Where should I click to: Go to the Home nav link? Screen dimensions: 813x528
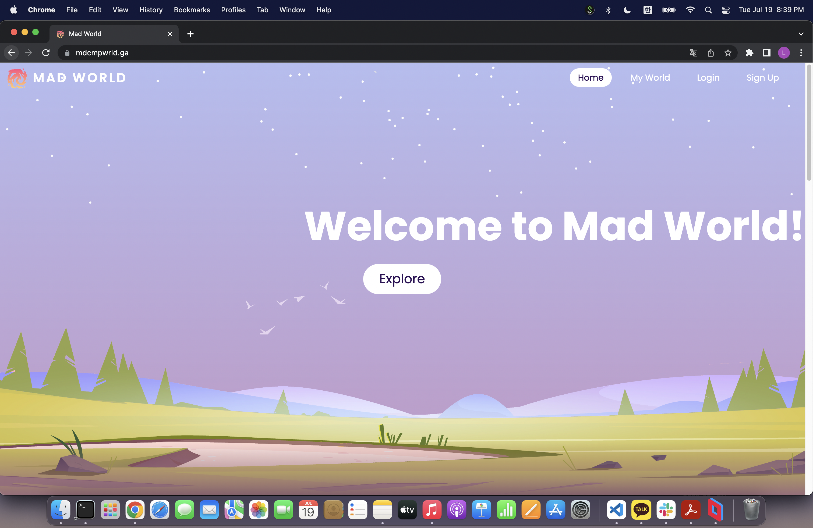(x=590, y=78)
